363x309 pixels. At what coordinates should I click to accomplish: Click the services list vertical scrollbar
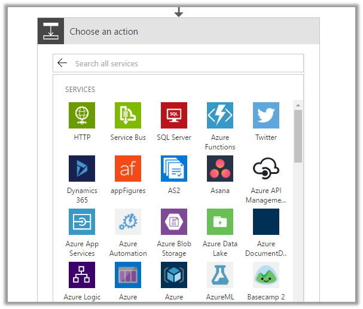pyautogui.click(x=298, y=137)
